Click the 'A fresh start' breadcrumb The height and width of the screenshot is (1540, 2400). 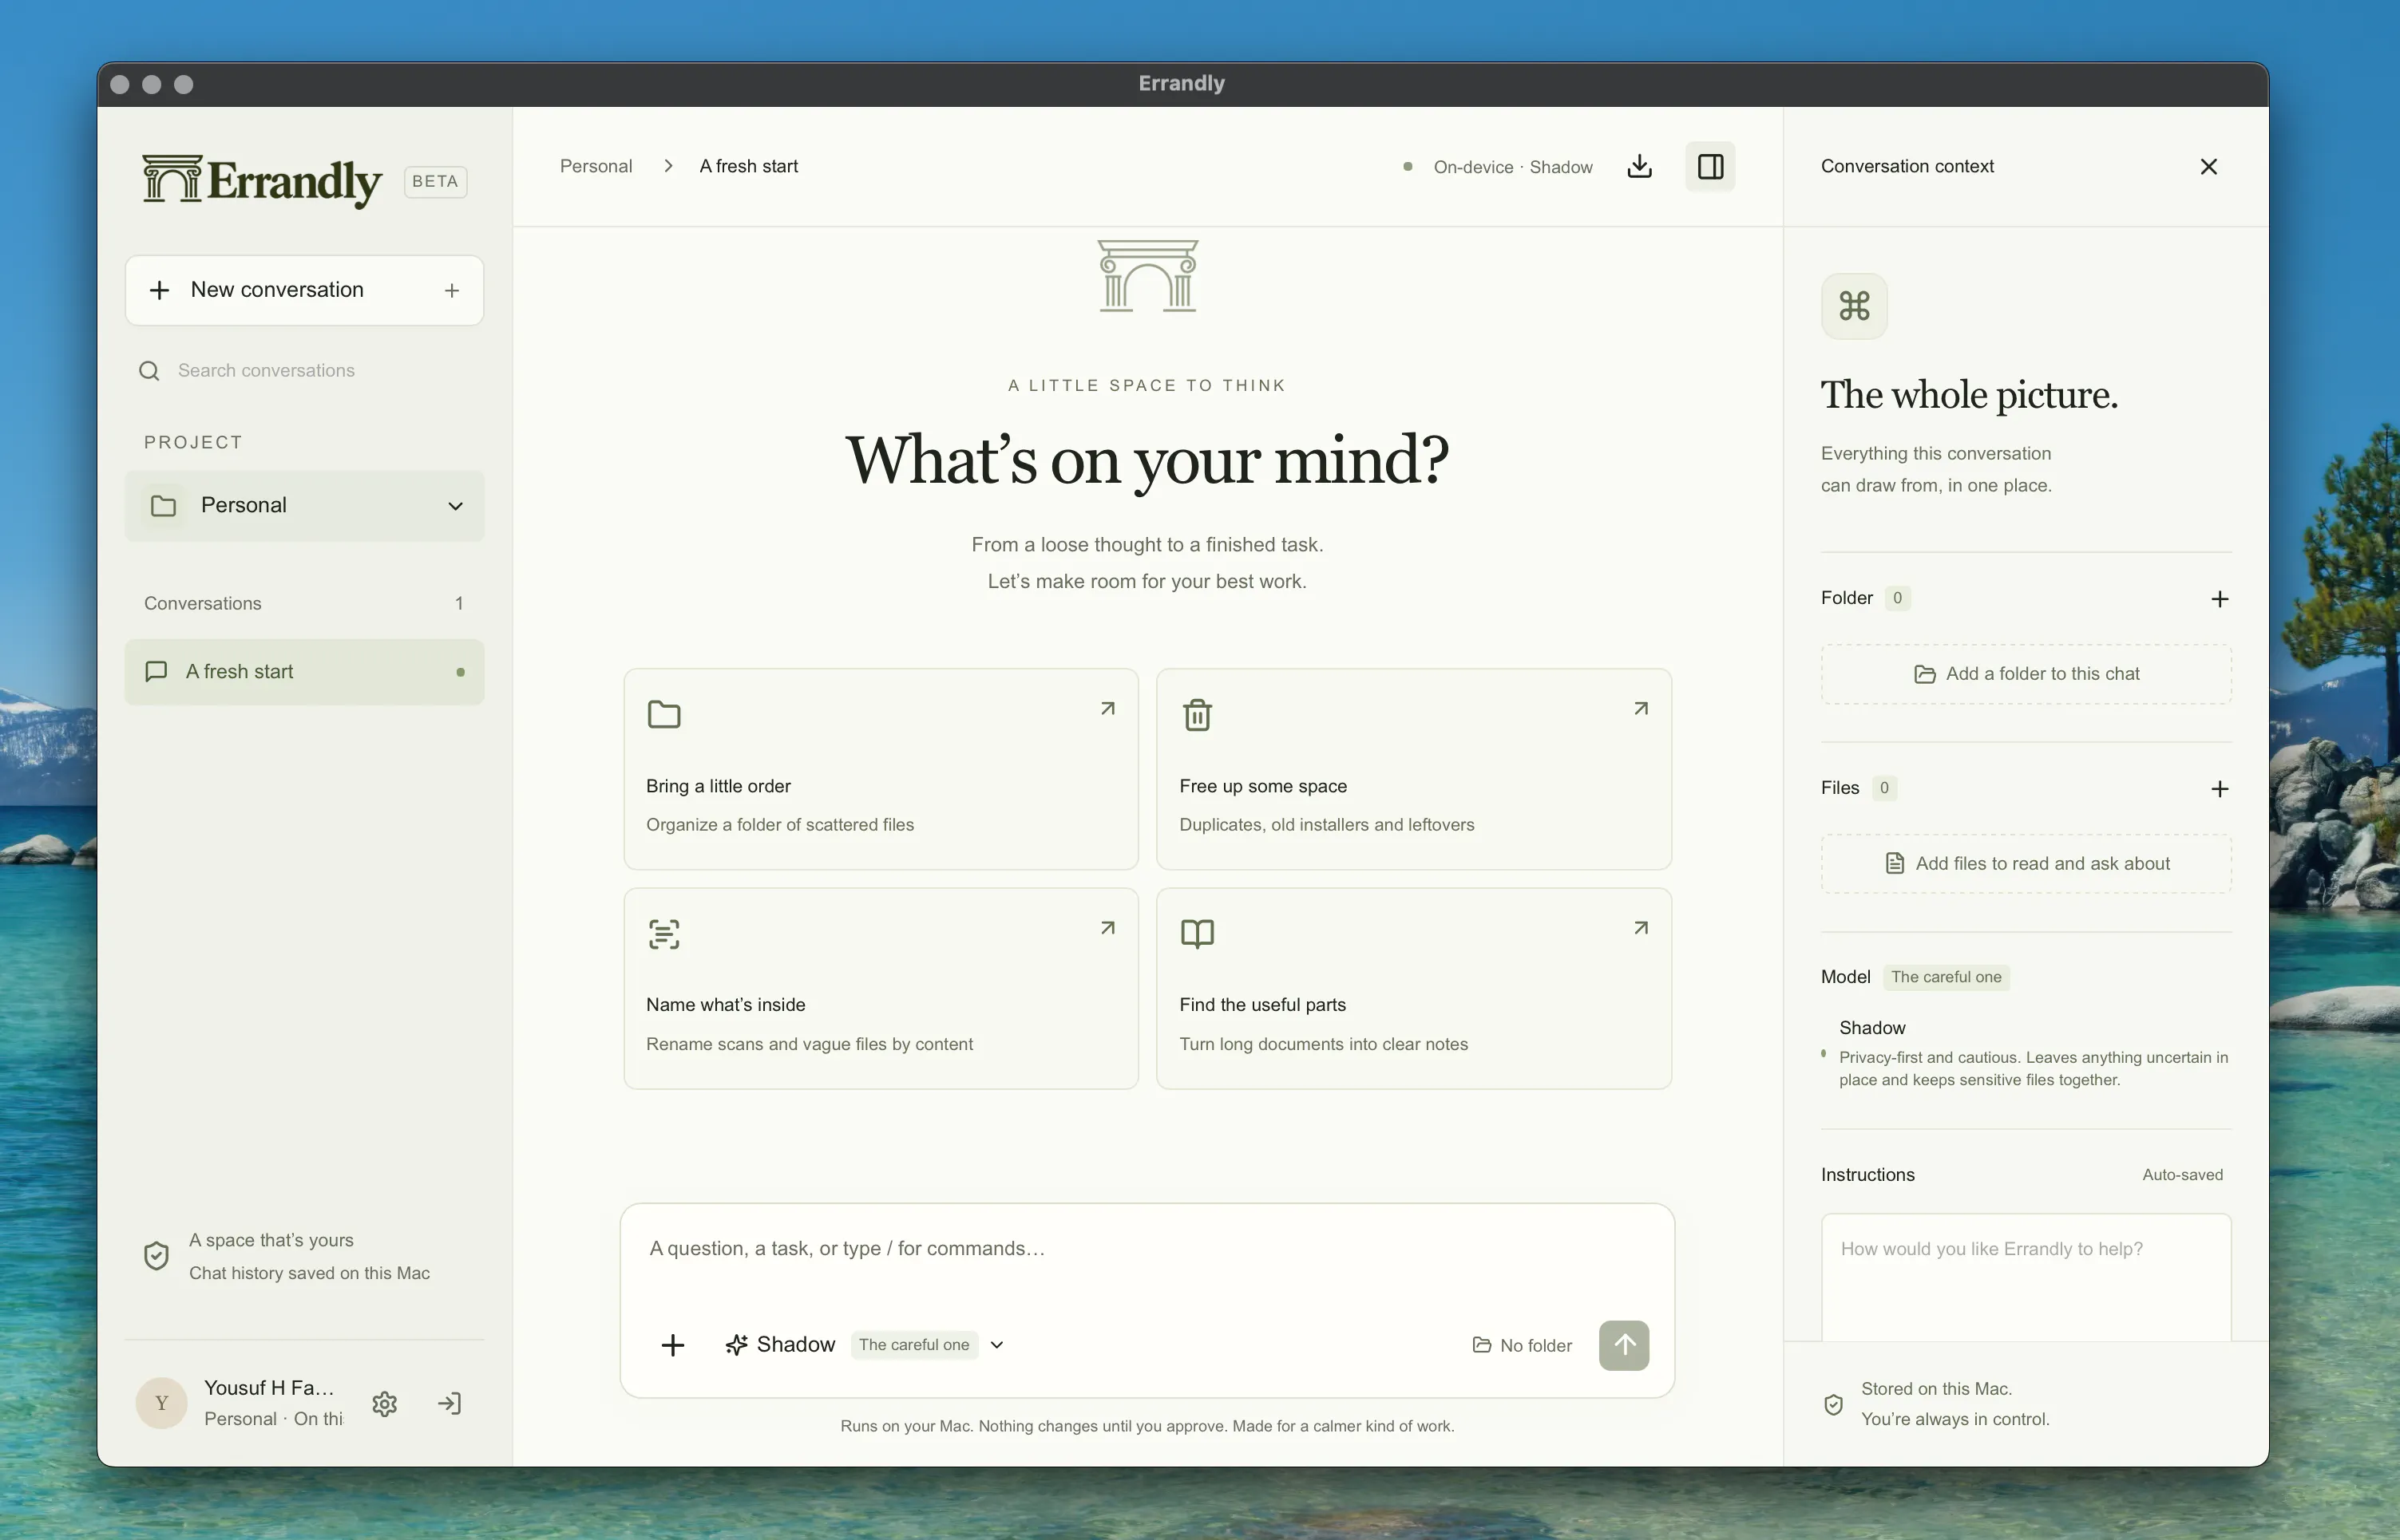(748, 166)
